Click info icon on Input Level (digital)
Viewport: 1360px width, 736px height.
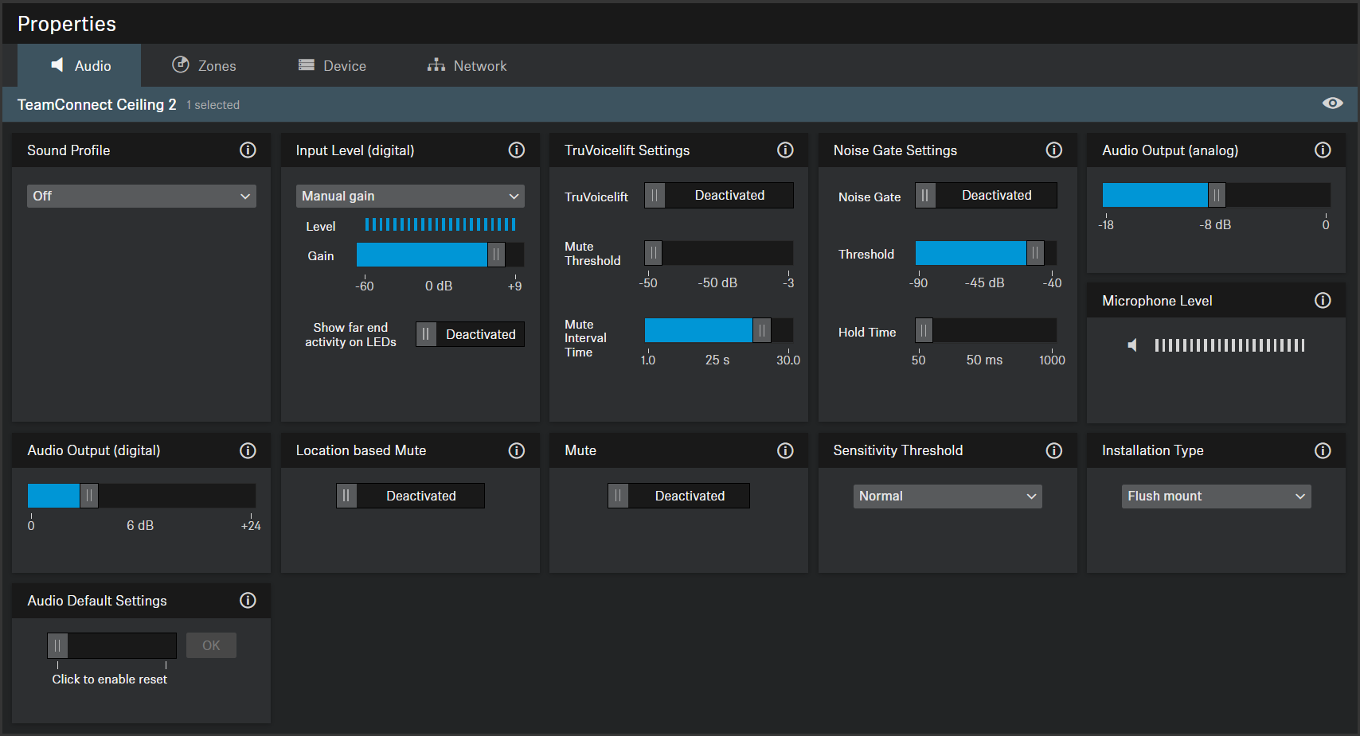[516, 150]
